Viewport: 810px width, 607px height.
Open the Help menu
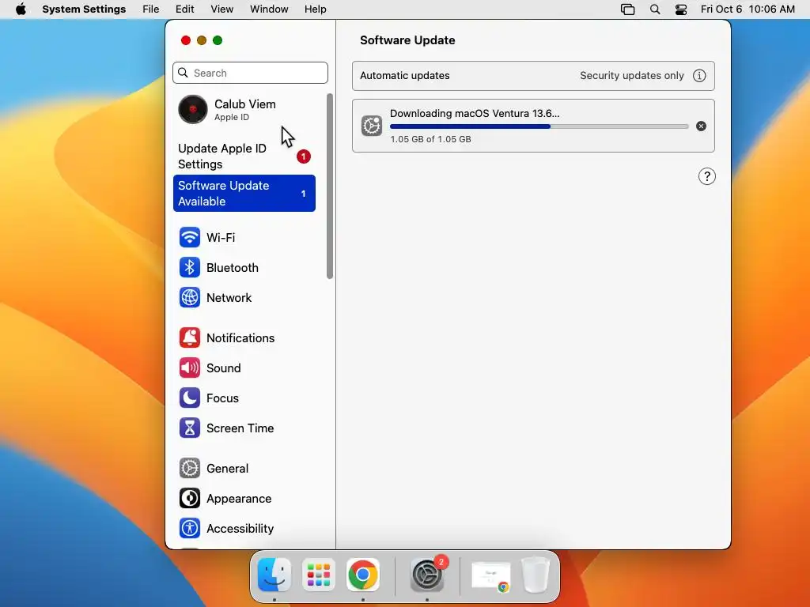click(315, 9)
